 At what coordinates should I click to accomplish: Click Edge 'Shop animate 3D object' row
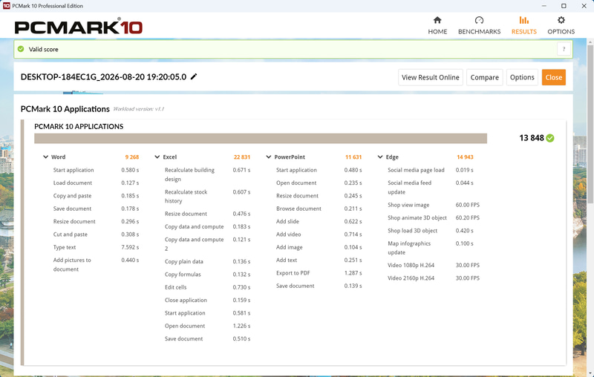coord(434,217)
